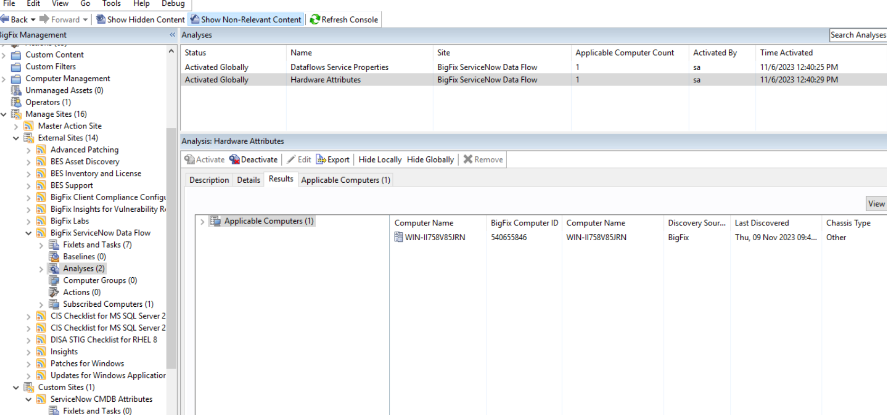
Task: Click the Search Analyses field
Action: pyautogui.click(x=858, y=35)
